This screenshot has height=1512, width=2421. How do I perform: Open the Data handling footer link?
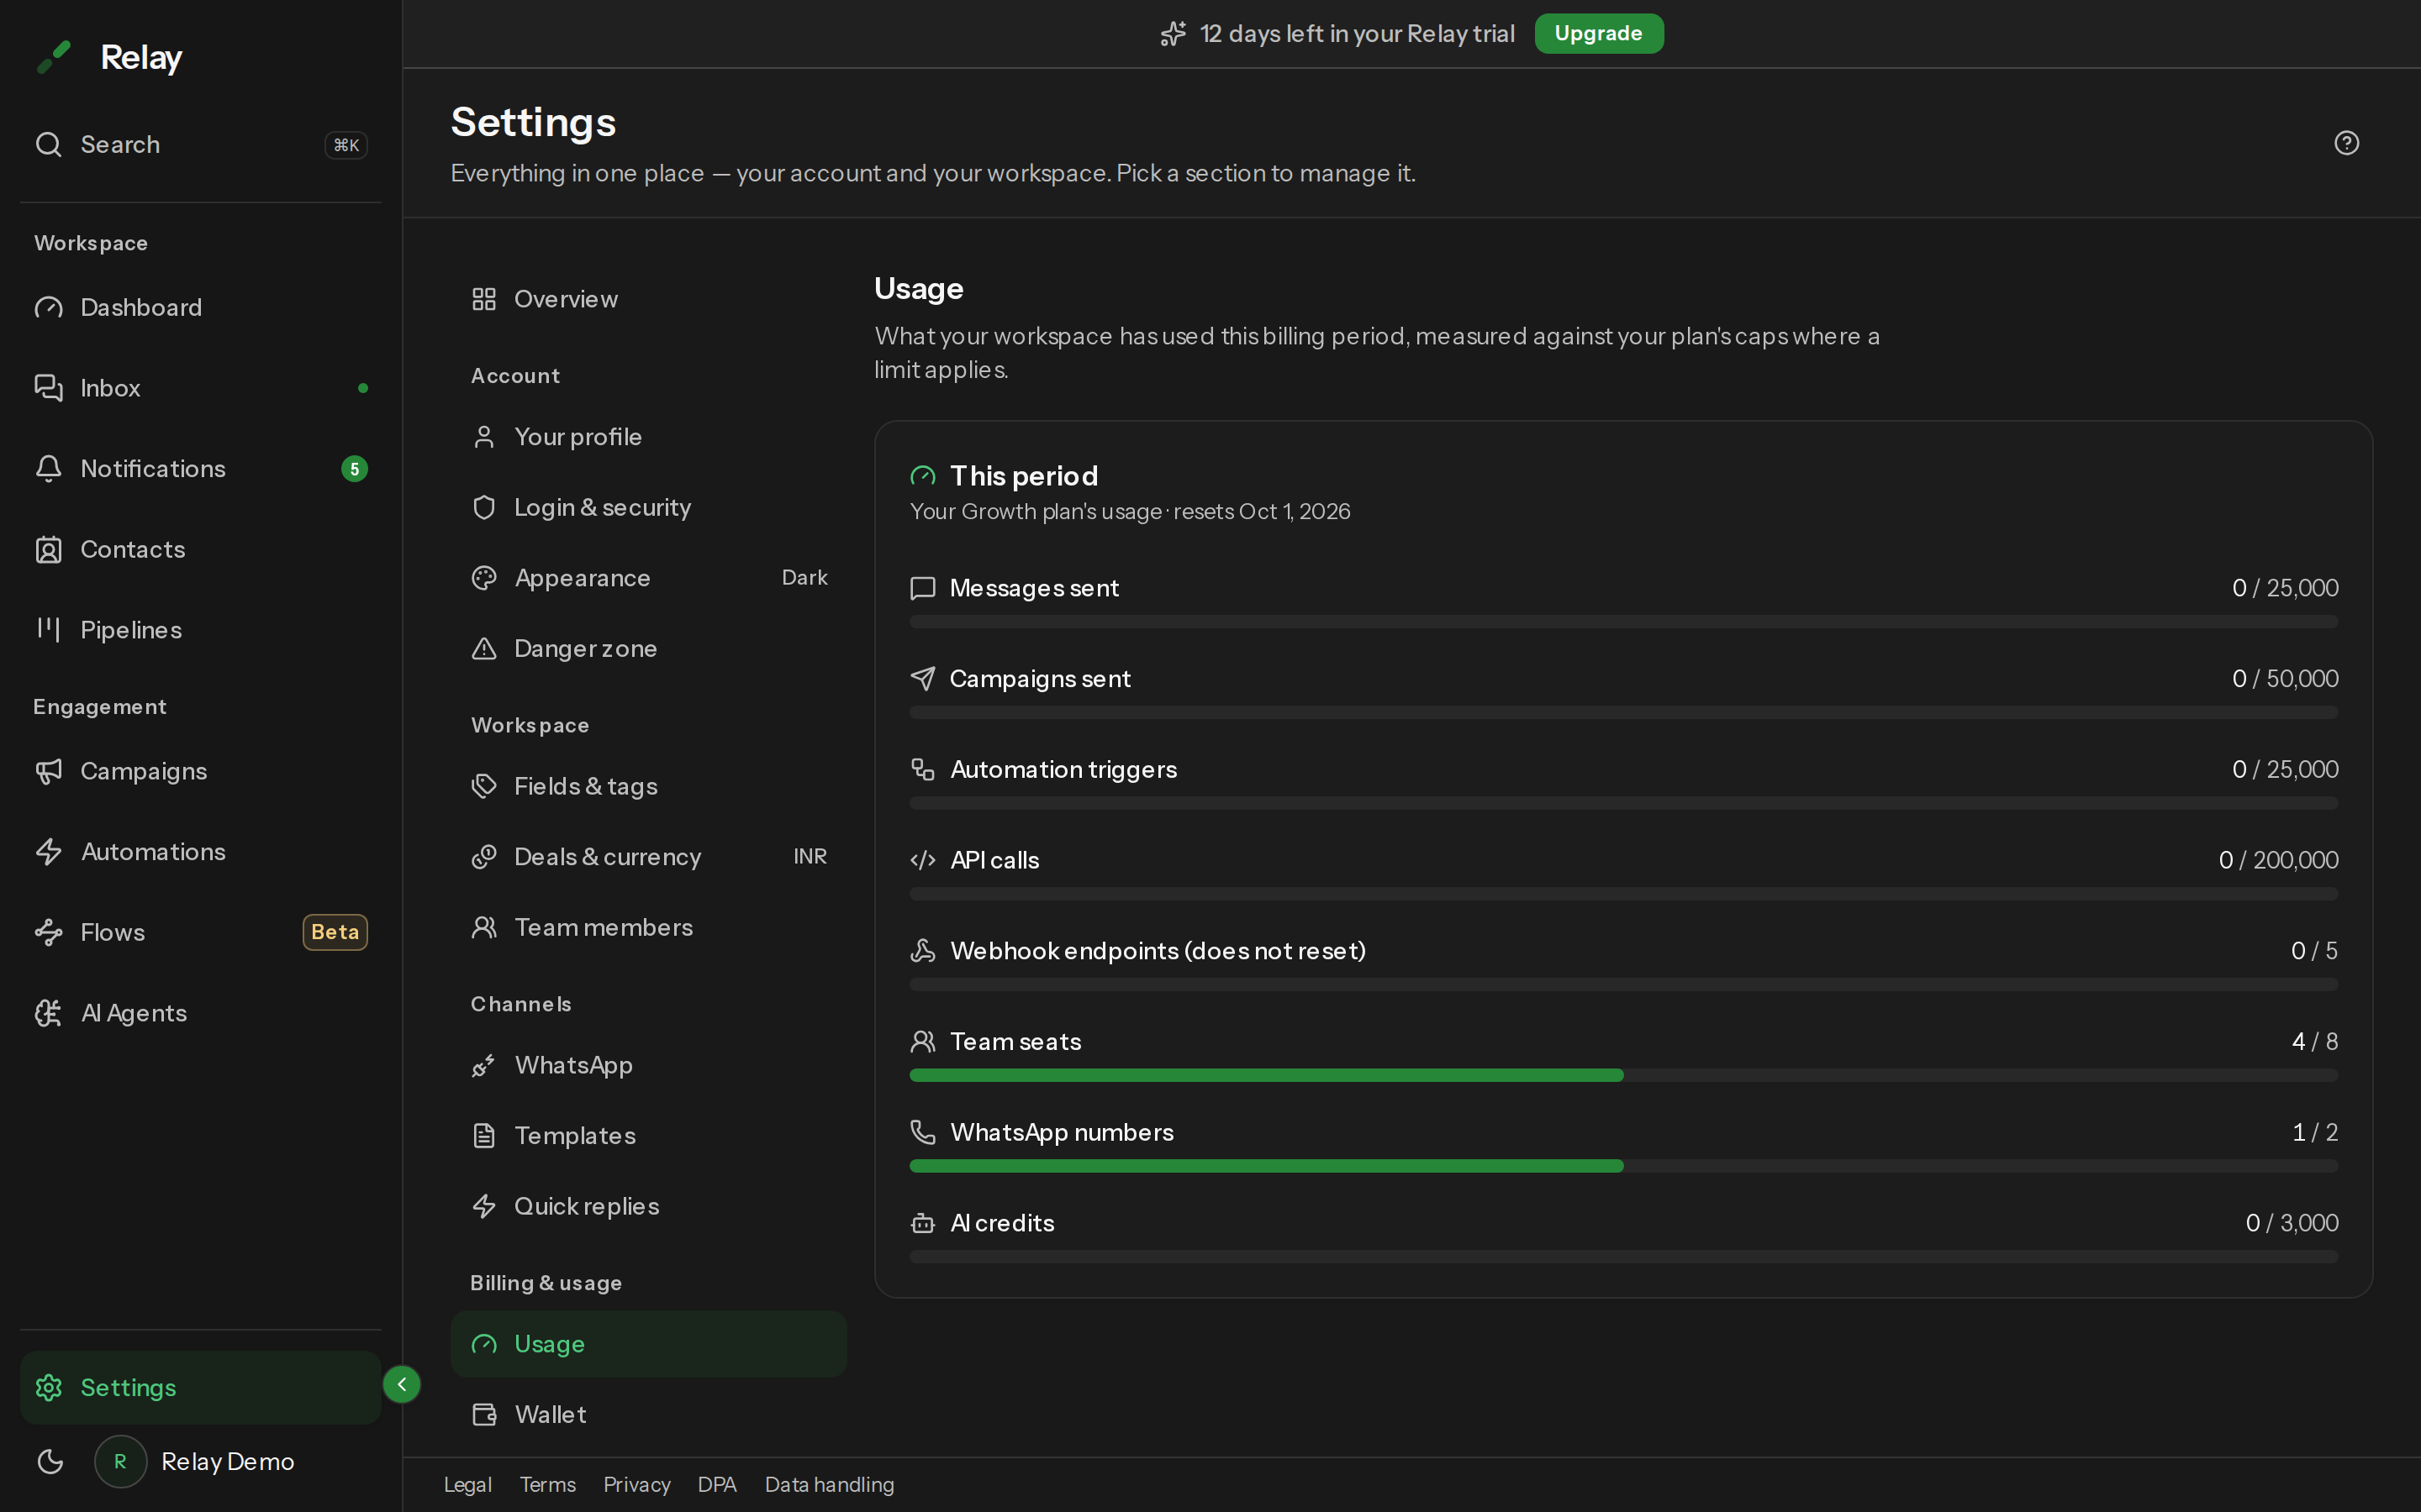(x=830, y=1484)
